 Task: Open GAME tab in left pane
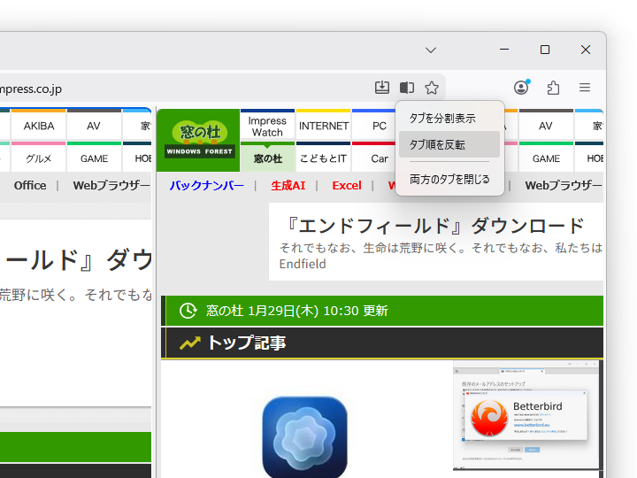[94, 158]
